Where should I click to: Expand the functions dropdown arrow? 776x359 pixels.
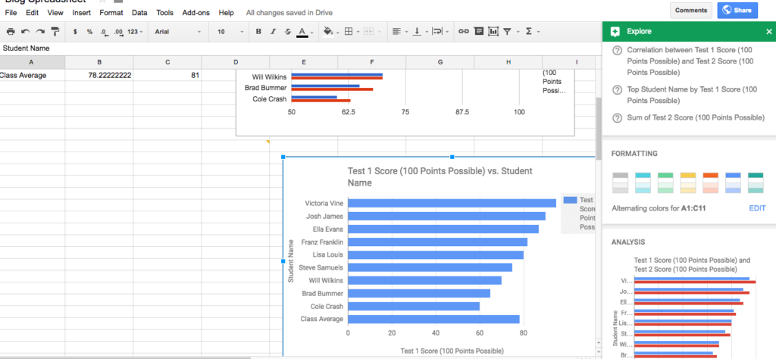click(x=538, y=32)
